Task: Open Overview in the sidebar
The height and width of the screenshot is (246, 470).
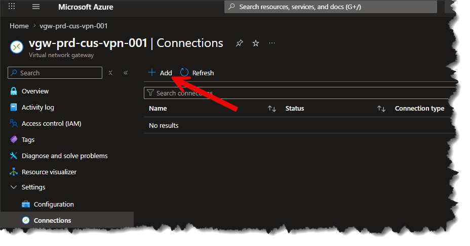Action: 35,91
